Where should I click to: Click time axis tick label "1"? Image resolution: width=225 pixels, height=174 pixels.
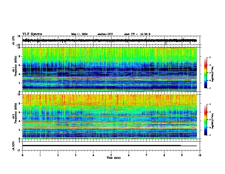click(40, 155)
